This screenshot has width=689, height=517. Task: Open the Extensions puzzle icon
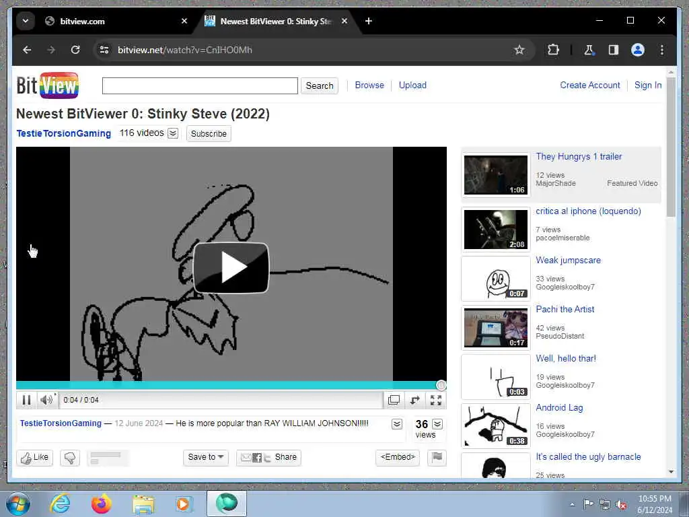[x=553, y=50]
